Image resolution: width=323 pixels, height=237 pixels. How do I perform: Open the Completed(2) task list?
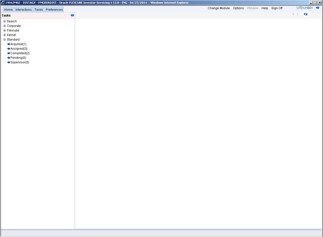click(x=20, y=53)
